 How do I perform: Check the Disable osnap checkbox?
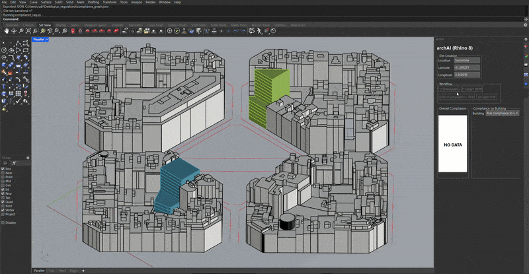click(x=3, y=223)
